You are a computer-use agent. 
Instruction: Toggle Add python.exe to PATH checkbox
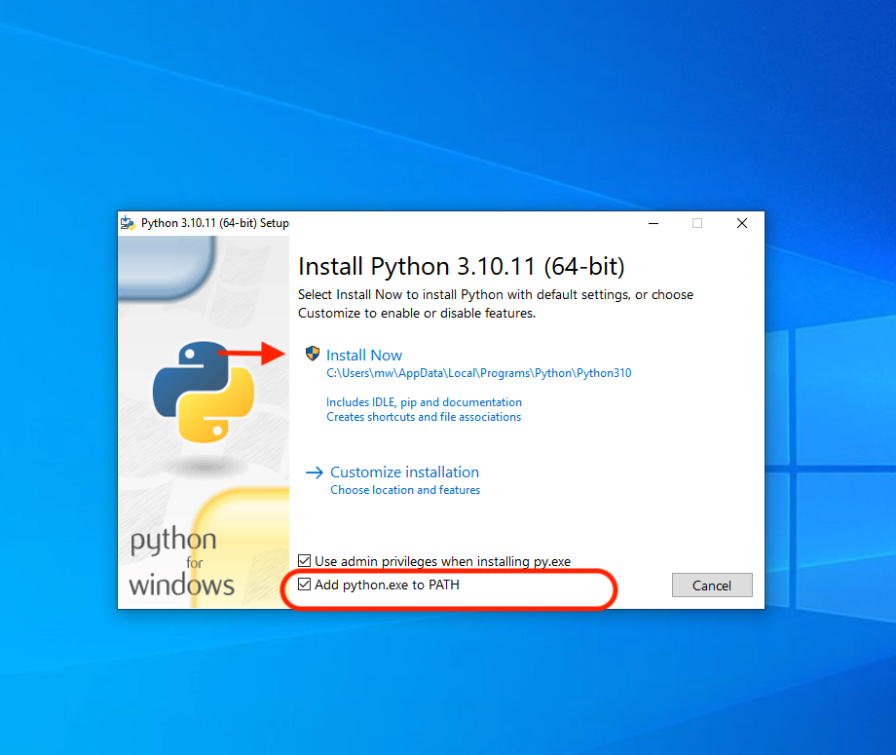click(x=305, y=585)
